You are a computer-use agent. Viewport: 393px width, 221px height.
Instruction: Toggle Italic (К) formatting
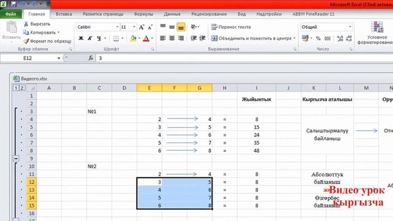[90, 38]
